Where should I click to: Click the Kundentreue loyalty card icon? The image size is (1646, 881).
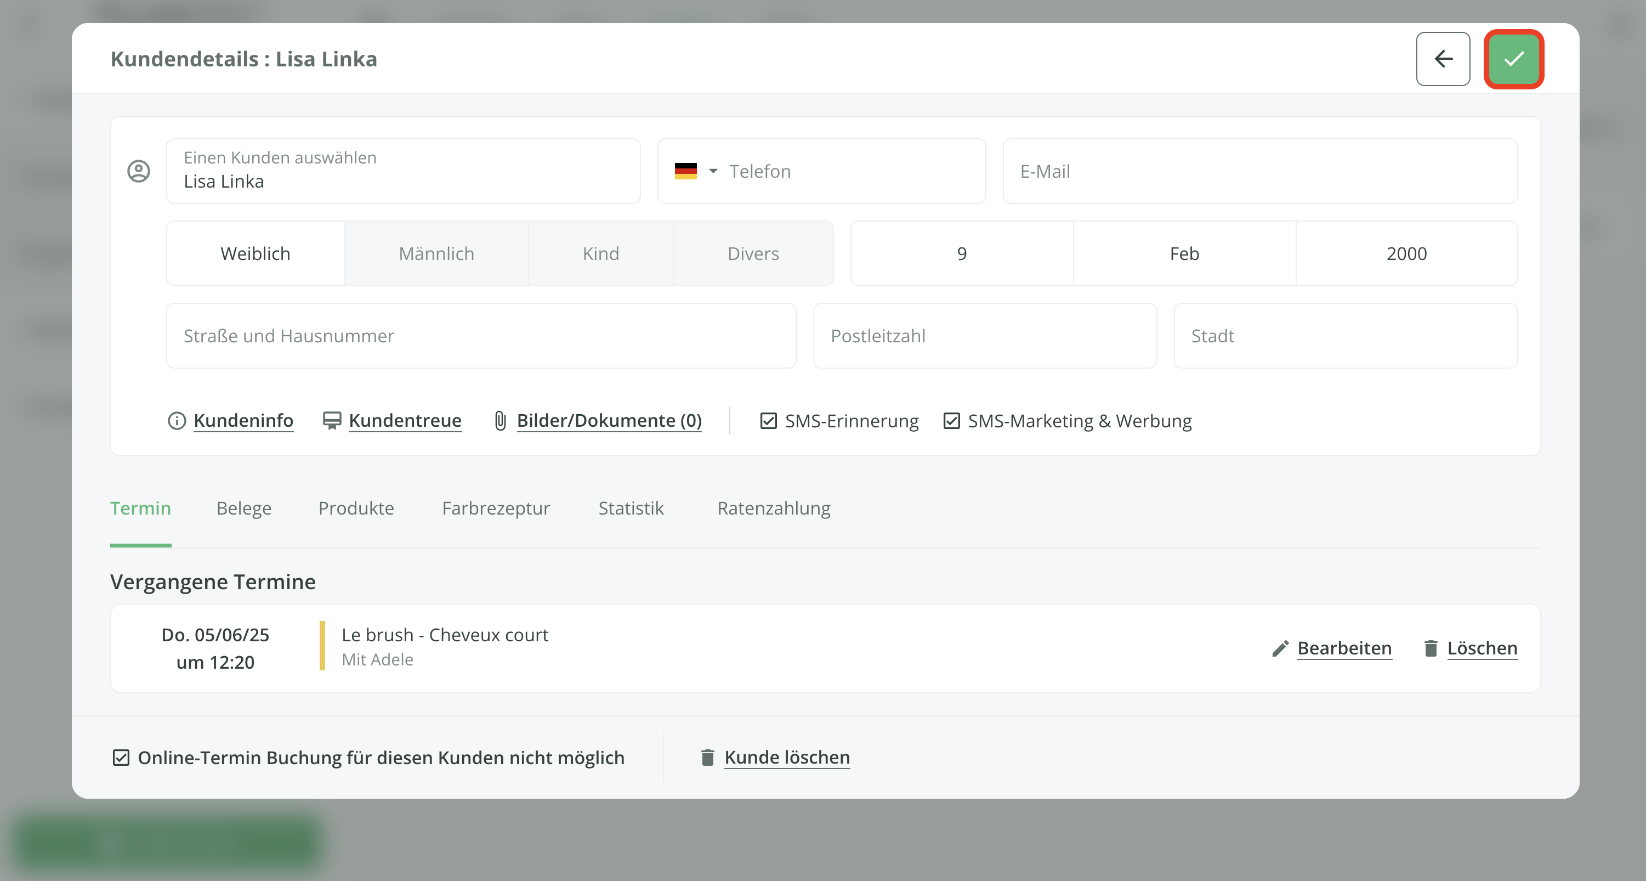tap(332, 421)
